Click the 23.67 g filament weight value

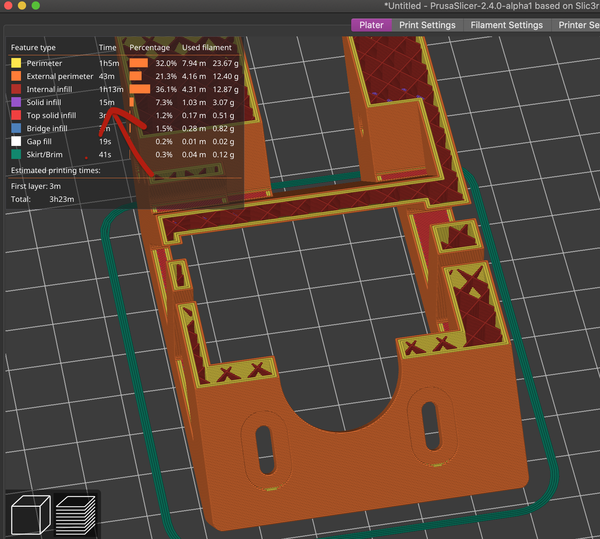click(x=225, y=63)
